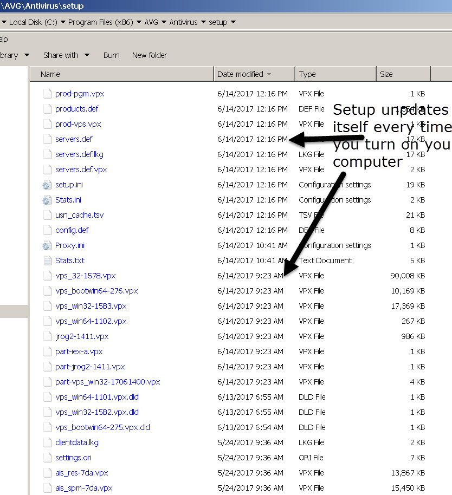Click the vps_bootwin64-276.vpx file icon
Screen dimensions: 452x495
click(47, 291)
